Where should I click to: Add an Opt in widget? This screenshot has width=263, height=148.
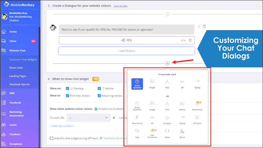(182, 133)
